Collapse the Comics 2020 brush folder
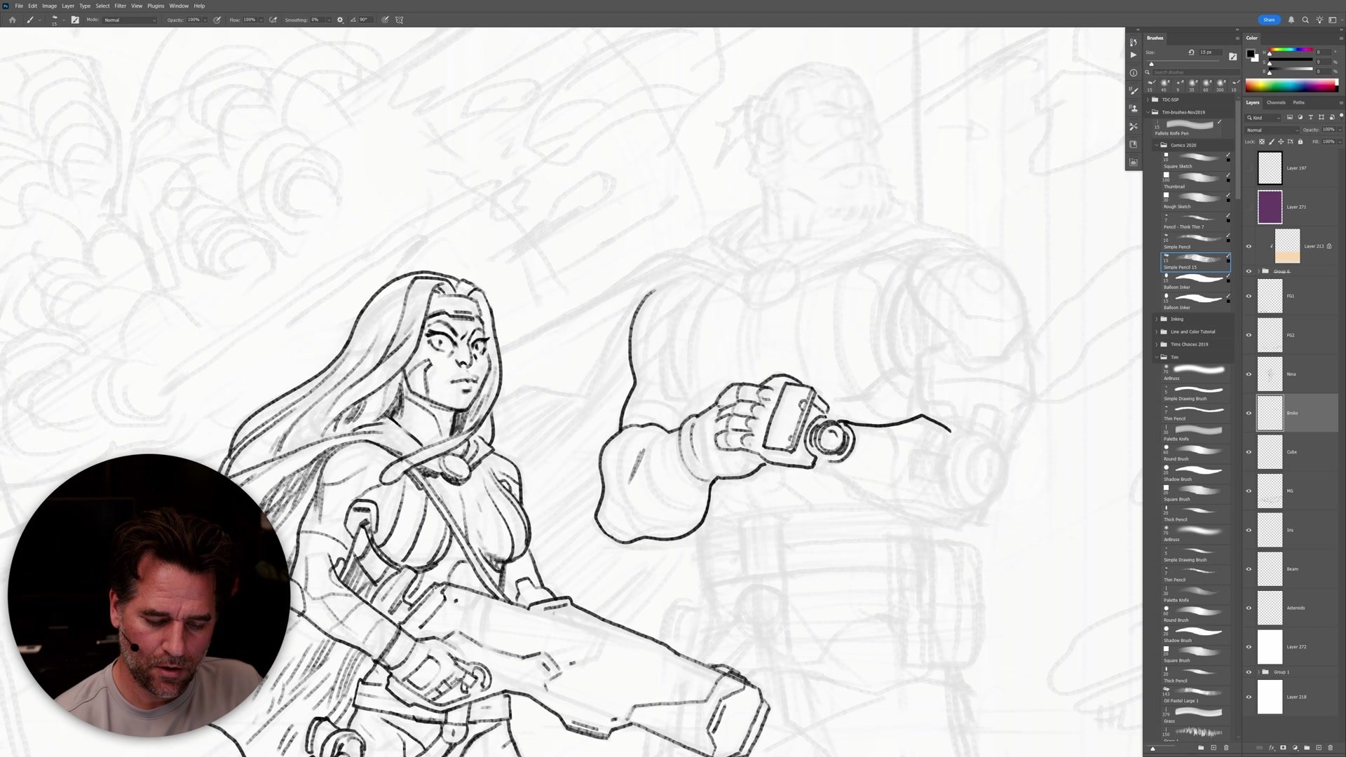 tap(1157, 145)
